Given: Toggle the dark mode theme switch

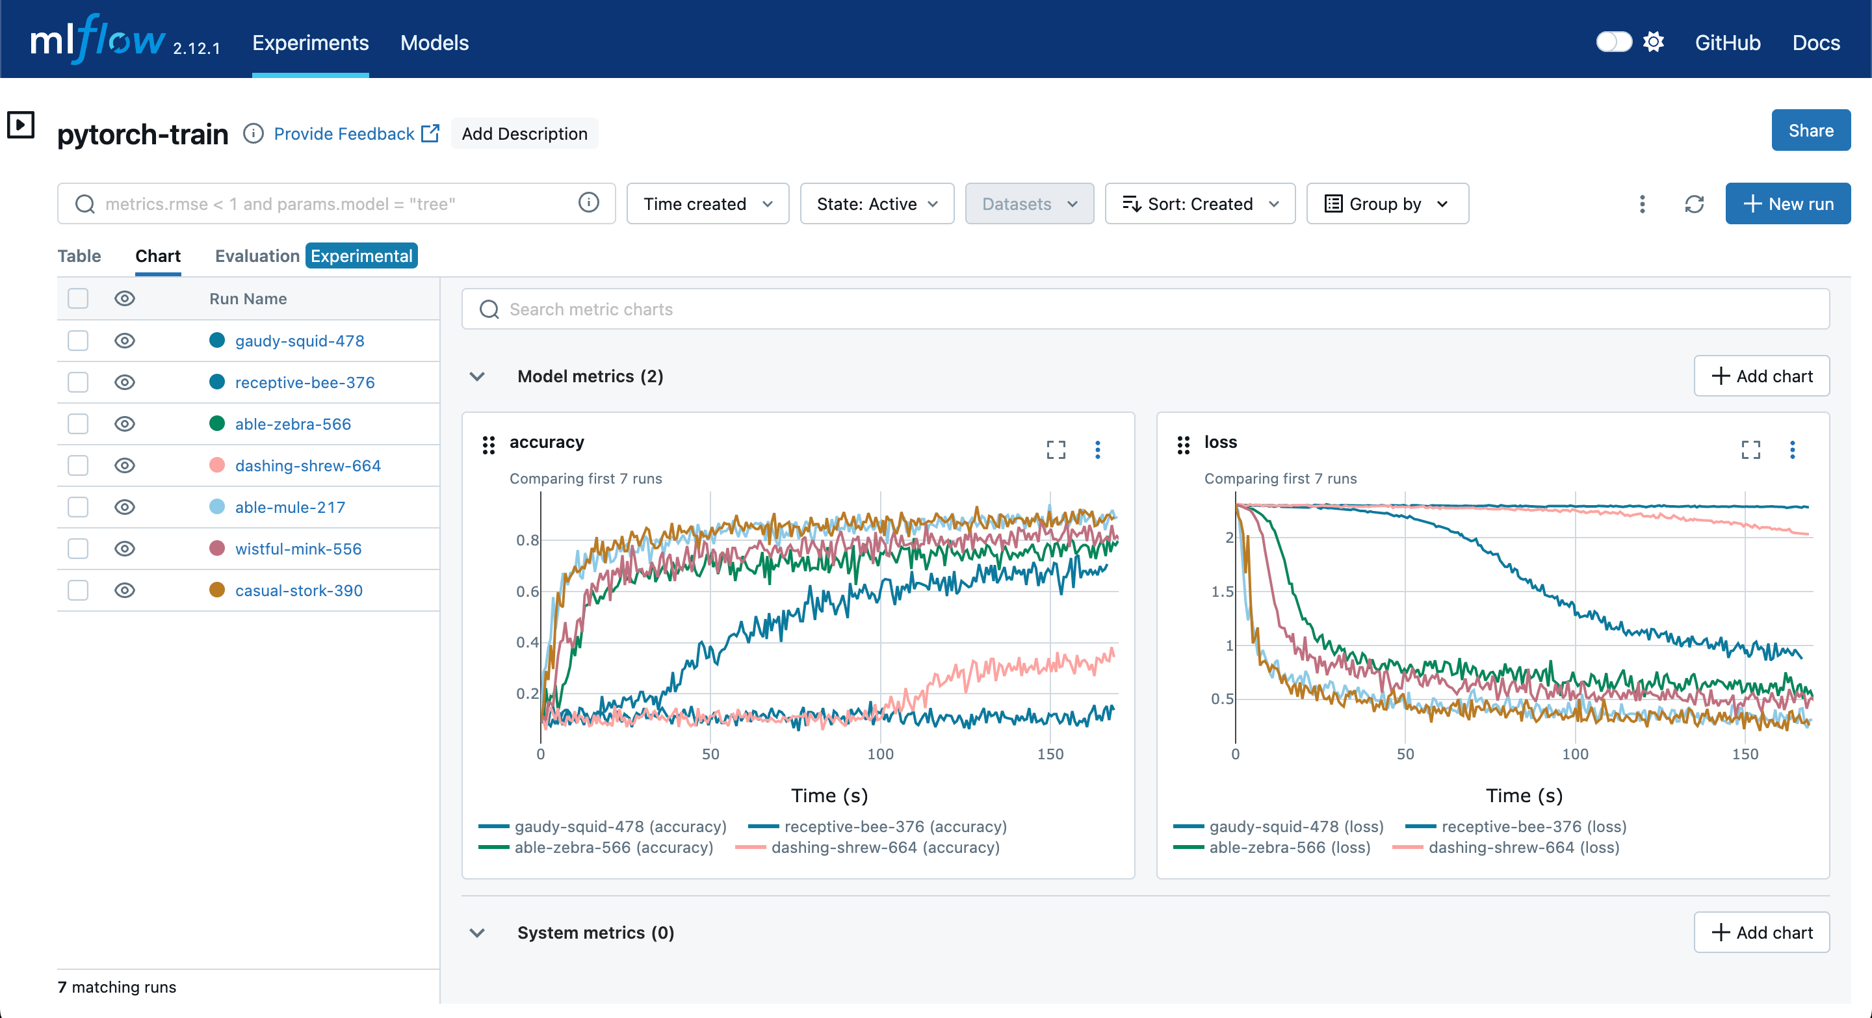Looking at the screenshot, I should [1613, 42].
